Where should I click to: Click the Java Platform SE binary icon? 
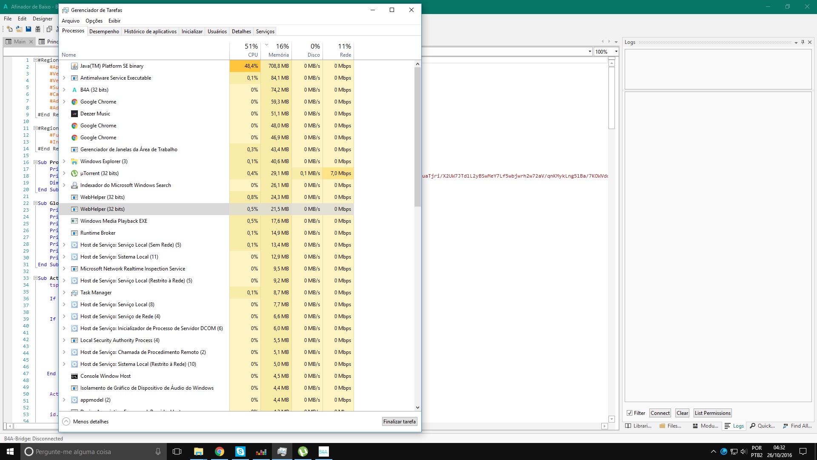pos(74,66)
